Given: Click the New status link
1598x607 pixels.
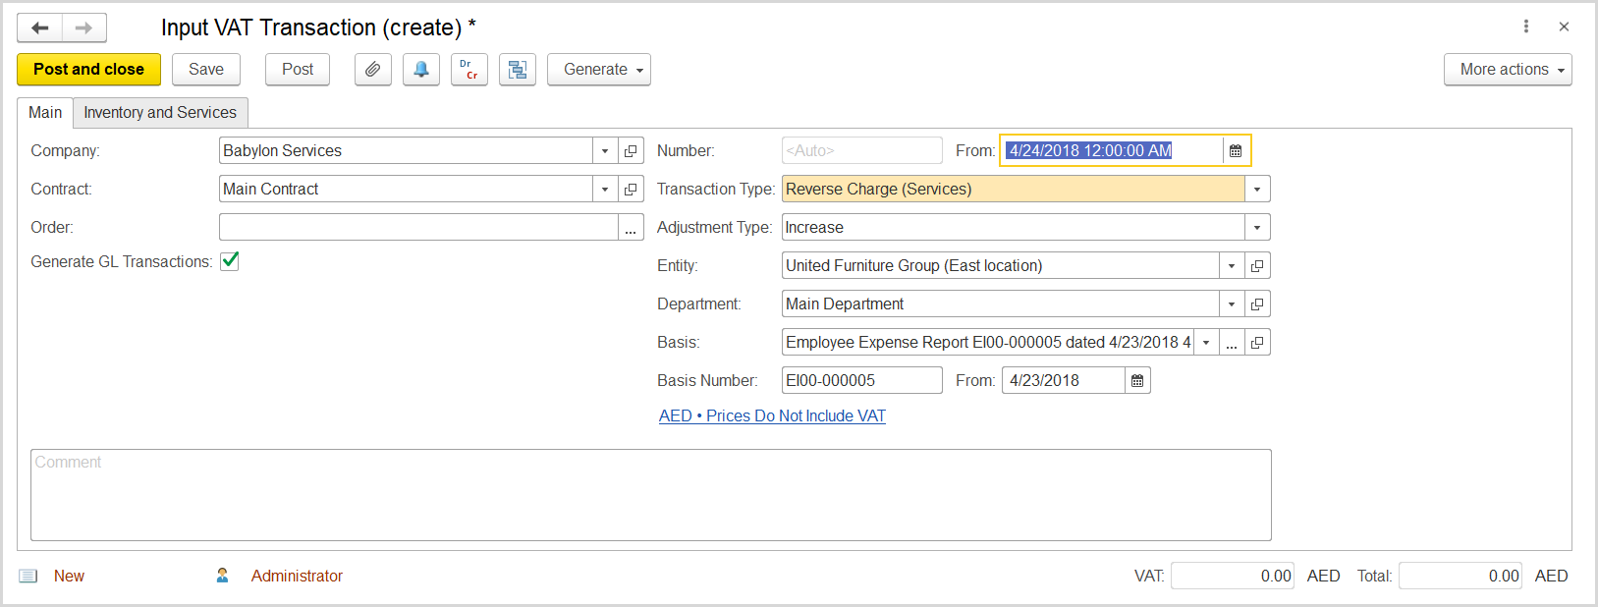Looking at the screenshot, I should (x=69, y=576).
